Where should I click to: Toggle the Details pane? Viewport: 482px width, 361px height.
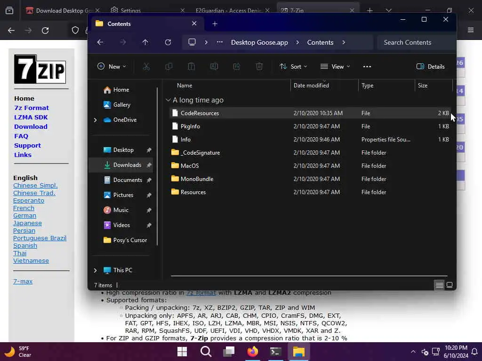tap(430, 67)
